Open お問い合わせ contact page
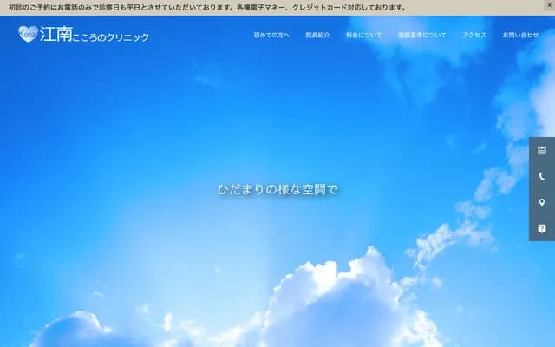The width and height of the screenshot is (555, 347). coord(520,35)
